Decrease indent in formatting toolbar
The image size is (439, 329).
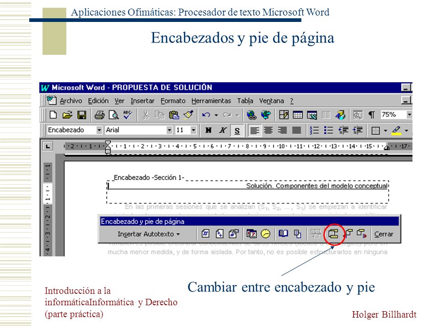343,130
